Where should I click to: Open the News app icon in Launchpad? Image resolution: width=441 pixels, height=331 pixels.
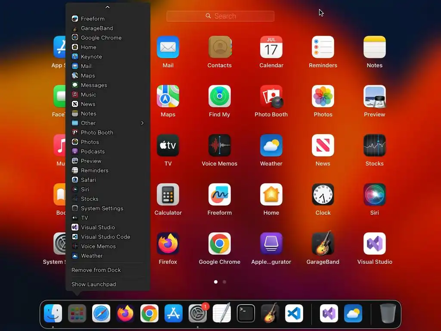pos(323,145)
